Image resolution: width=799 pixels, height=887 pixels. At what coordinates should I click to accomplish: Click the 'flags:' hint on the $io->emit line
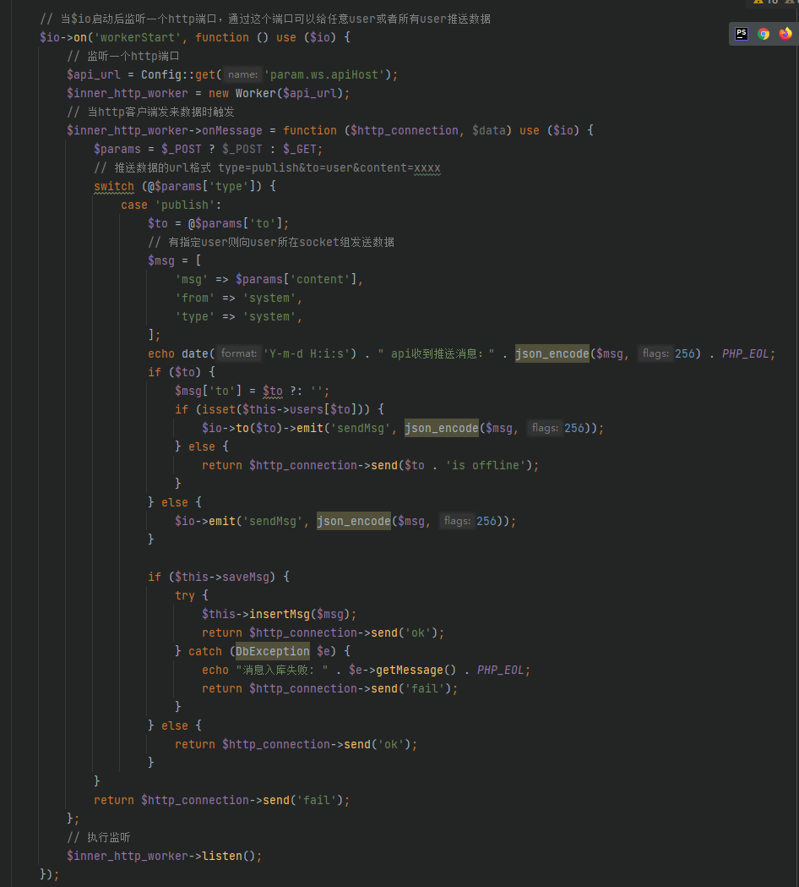pyautogui.click(x=457, y=521)
